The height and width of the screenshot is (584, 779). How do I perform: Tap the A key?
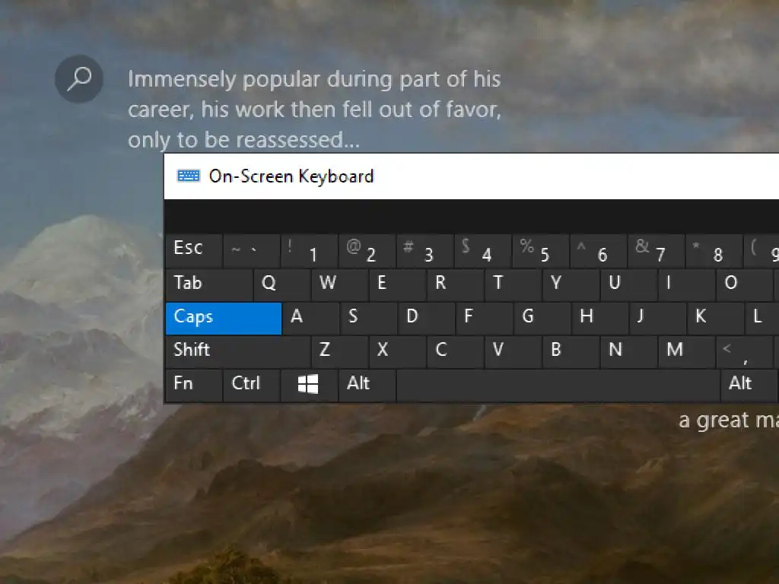click(311, 319)
